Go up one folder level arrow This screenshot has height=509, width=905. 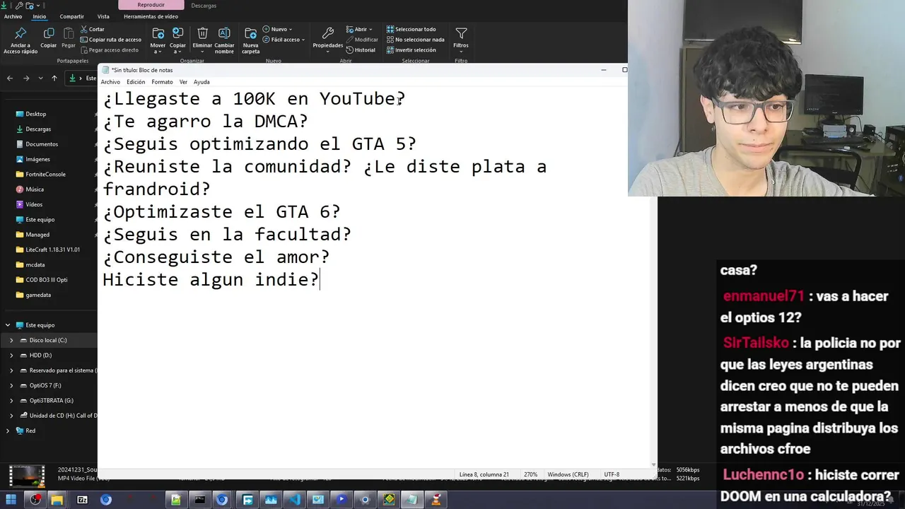(x=54, y=78)
